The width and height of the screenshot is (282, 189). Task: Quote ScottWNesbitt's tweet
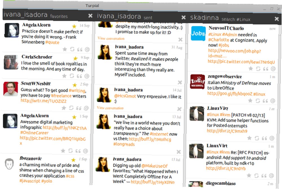(x=79, y=108)
